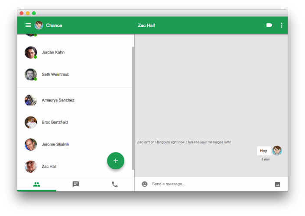Switch to the Contacts tab
The width and height of the screenshot is (305, 216).
(x=36, y=184)
